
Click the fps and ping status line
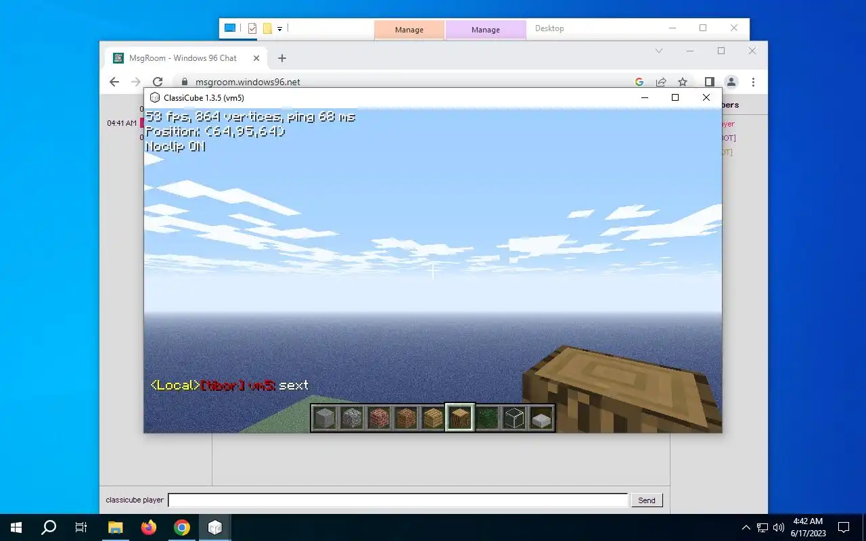pos(250,117)
